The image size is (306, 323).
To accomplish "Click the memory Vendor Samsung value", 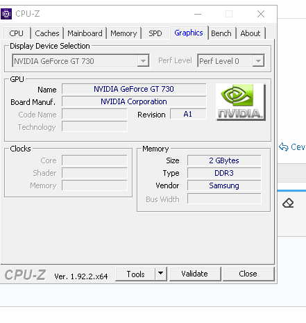I will click(x=224, y=185).
